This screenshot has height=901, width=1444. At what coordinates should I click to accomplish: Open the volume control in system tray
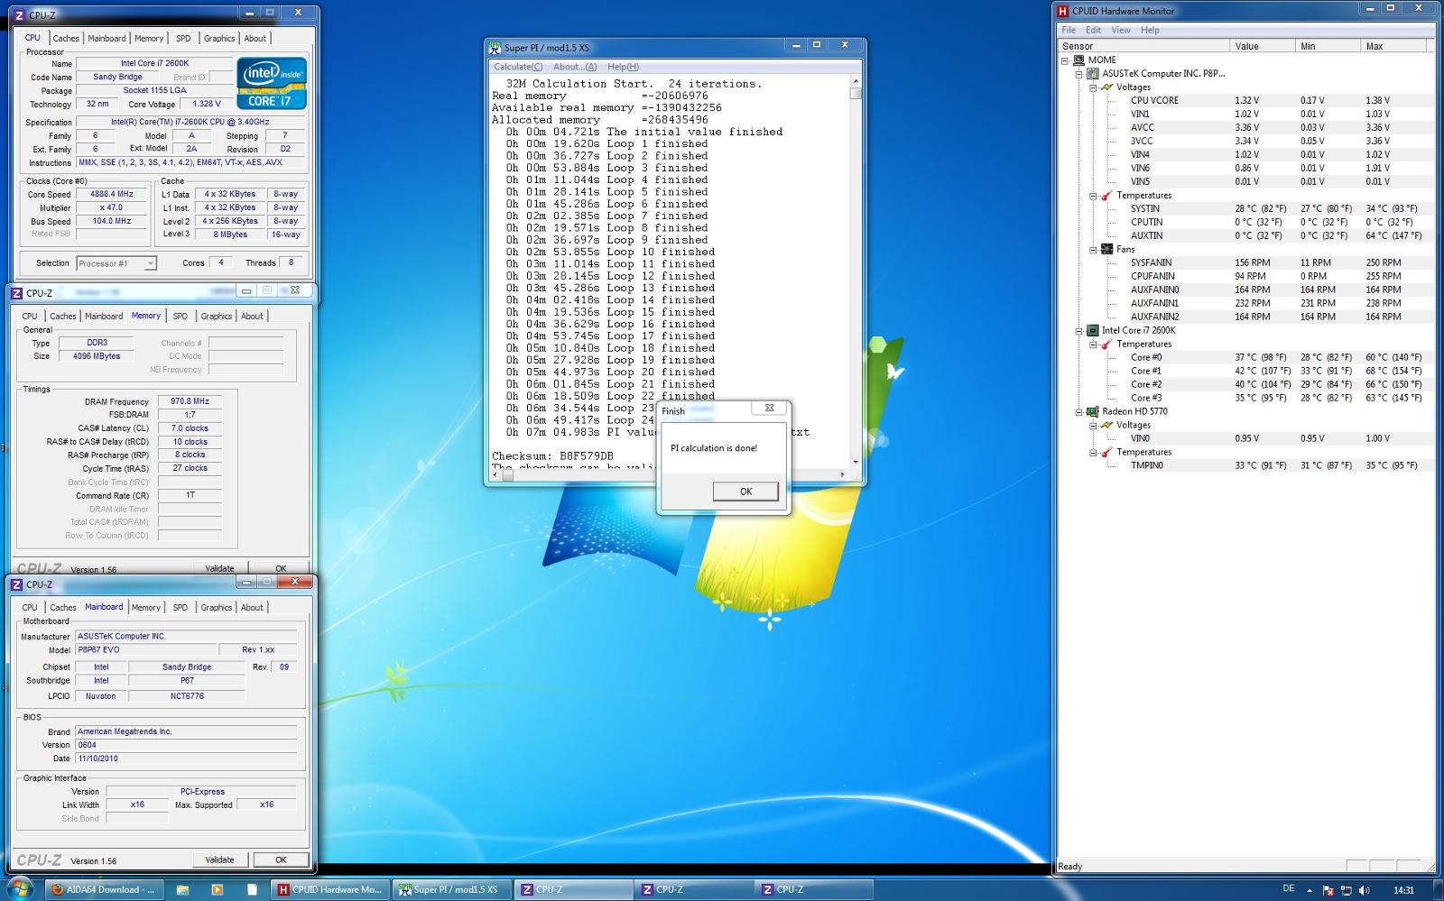tap(1364, 890)
